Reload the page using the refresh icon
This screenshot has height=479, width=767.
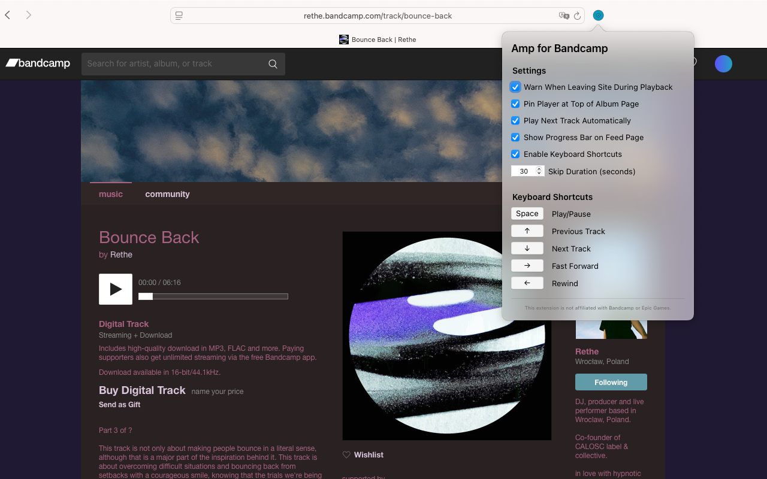pyautogui.click(x=576, y=16)
